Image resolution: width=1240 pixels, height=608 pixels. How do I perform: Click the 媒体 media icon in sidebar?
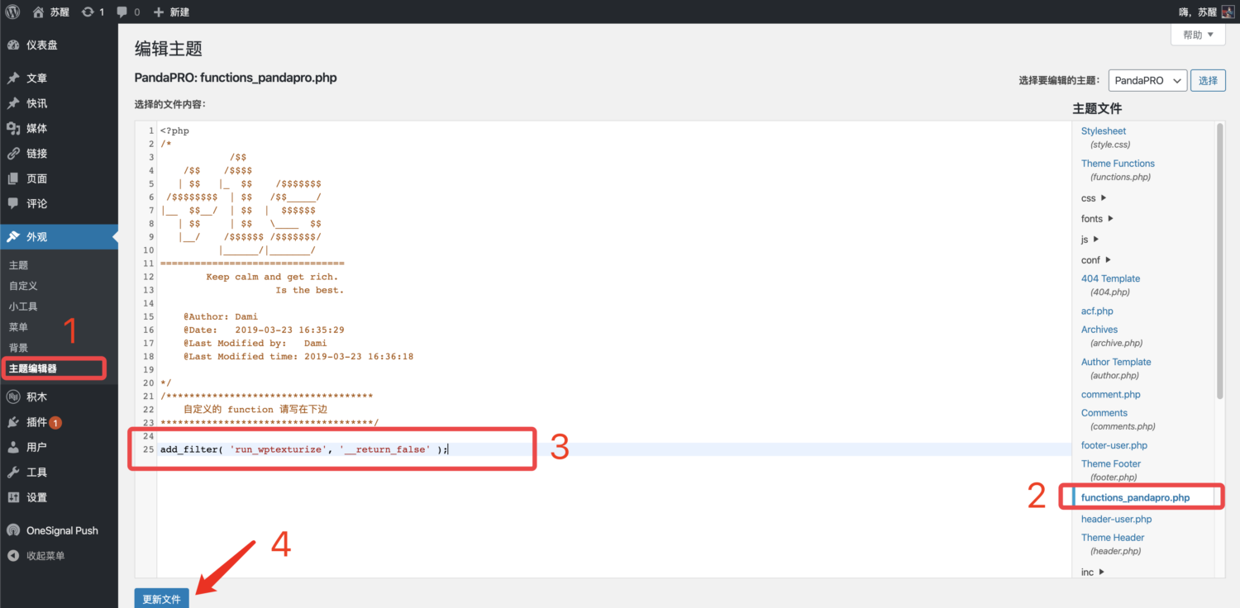[x=13, y=129]
